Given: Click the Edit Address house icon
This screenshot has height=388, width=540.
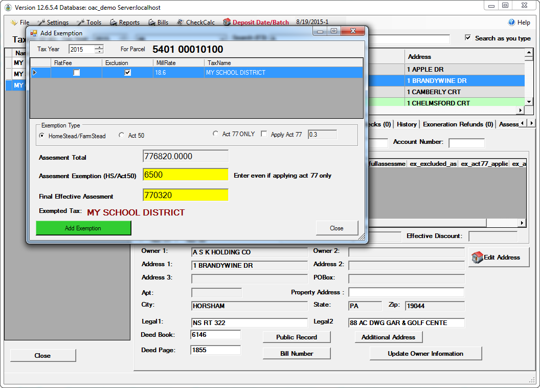Looking at the screenshot, I should [477, 257].
